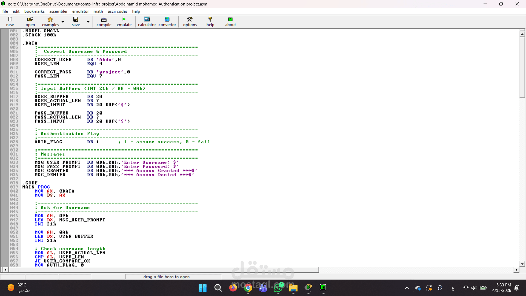Open the ascii codes menu
Screen dimensions: 526x296
[118, 11]
